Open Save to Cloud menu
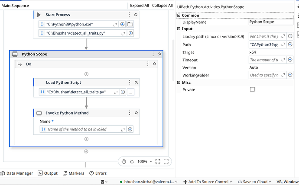 254,182
